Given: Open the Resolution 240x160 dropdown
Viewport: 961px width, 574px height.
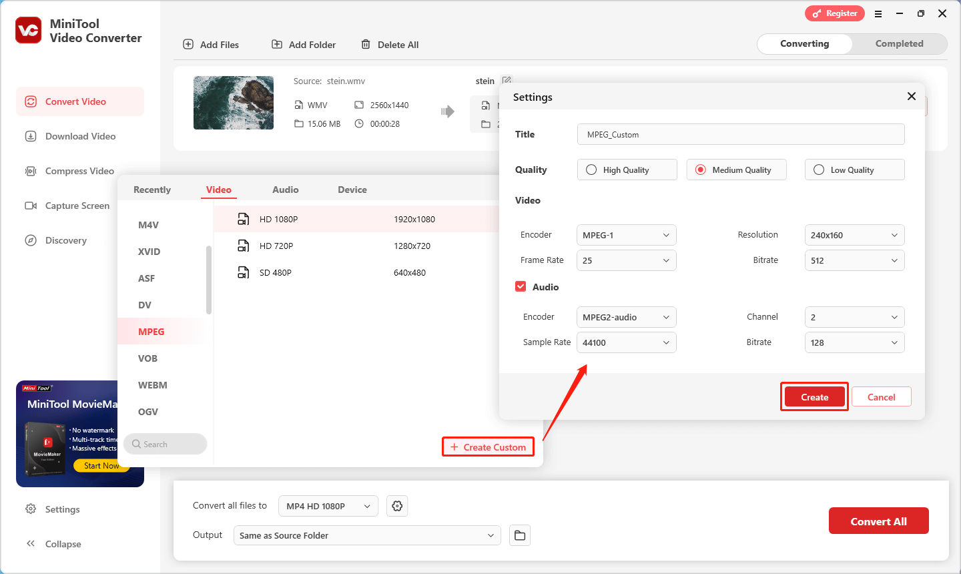Looking at the screenshot, I should (855, 235).
